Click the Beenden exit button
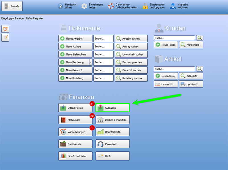 point(12,6)
